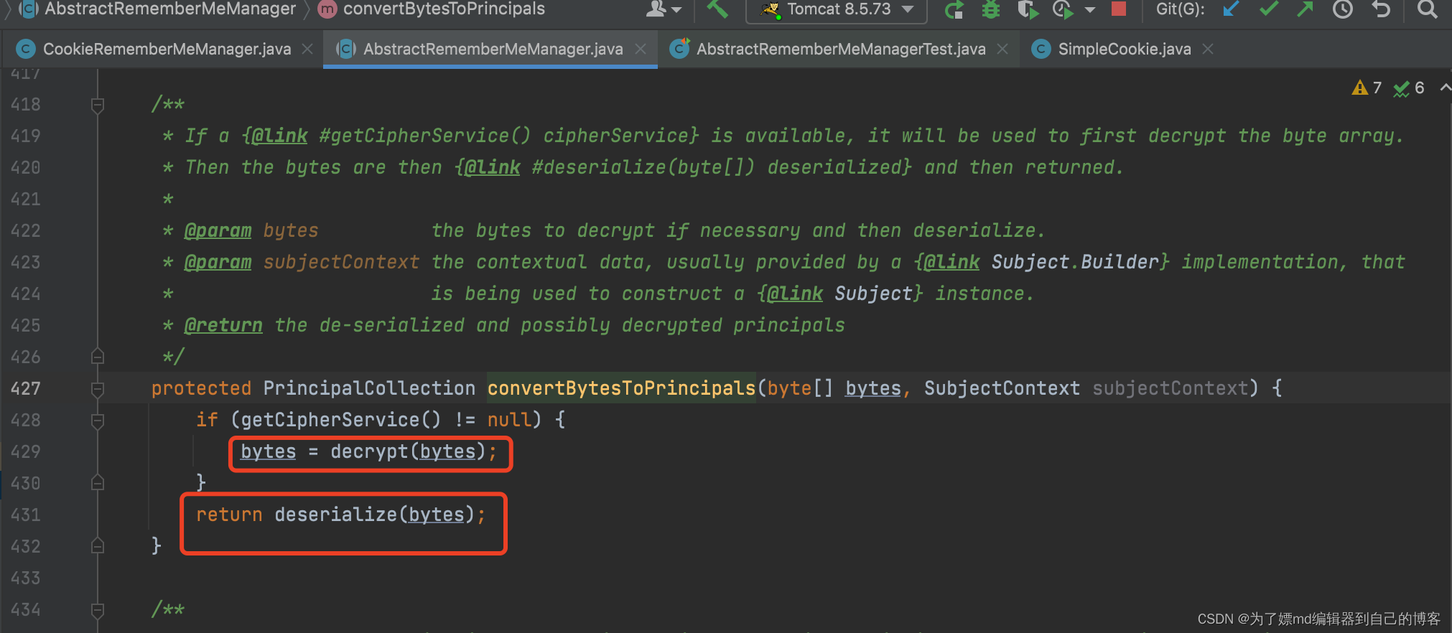Image resolution: width=1452 pixels, height=633 pixels.
Task: Click the Subject link on line 424
Action: (x=873, y=294)
